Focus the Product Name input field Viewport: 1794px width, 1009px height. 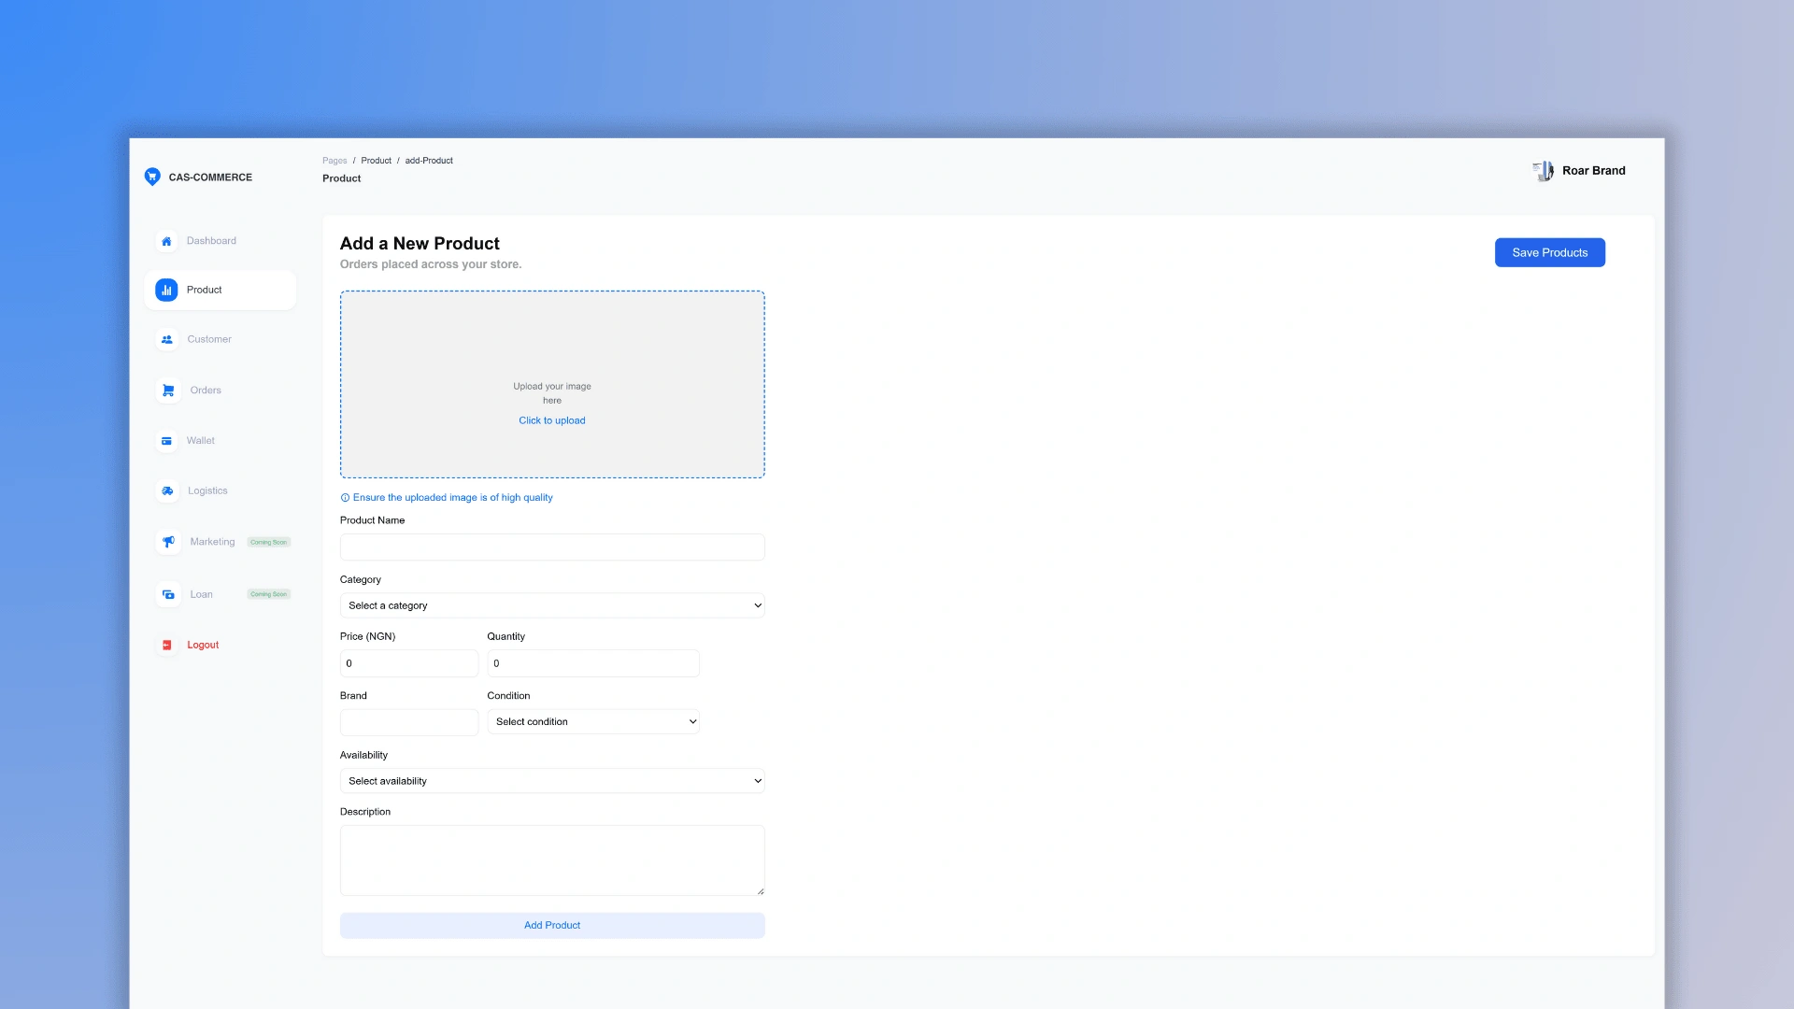[x=552, y=547]
